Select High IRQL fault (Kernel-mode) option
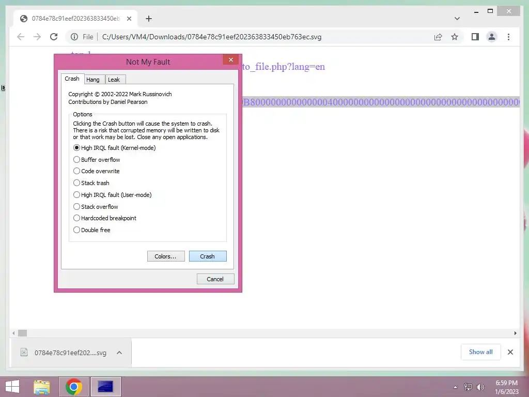529x397 pixels. coord(114,148)
